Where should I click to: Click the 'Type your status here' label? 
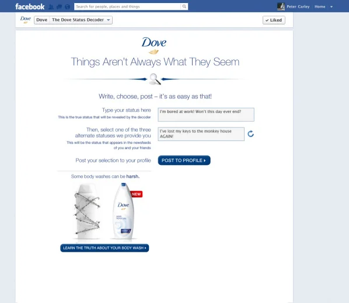point(126,110)
